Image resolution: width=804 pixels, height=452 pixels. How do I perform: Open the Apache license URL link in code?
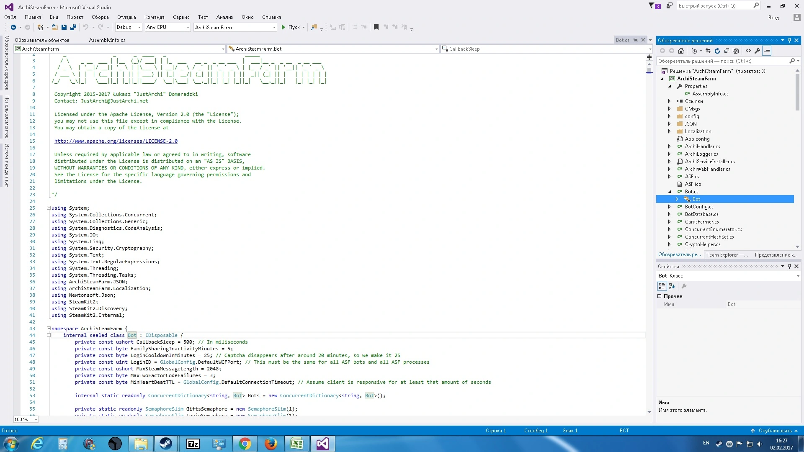point(116,141)
